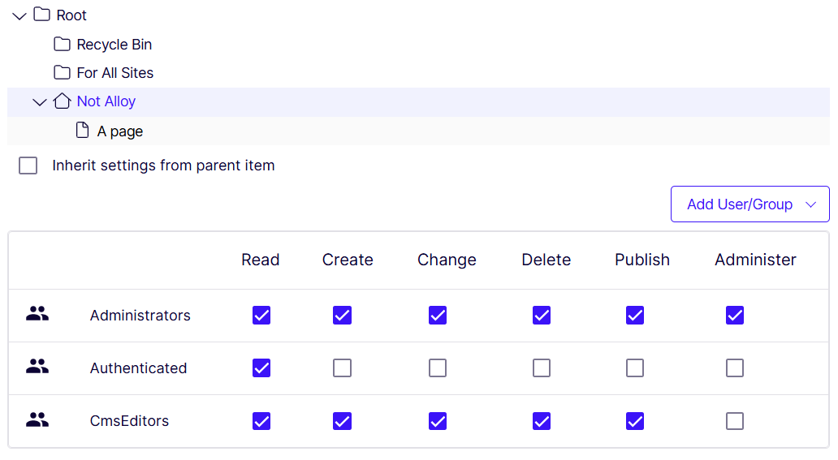Click the Administrators group icon
838x460 pixels.
[x=37, y=314]
